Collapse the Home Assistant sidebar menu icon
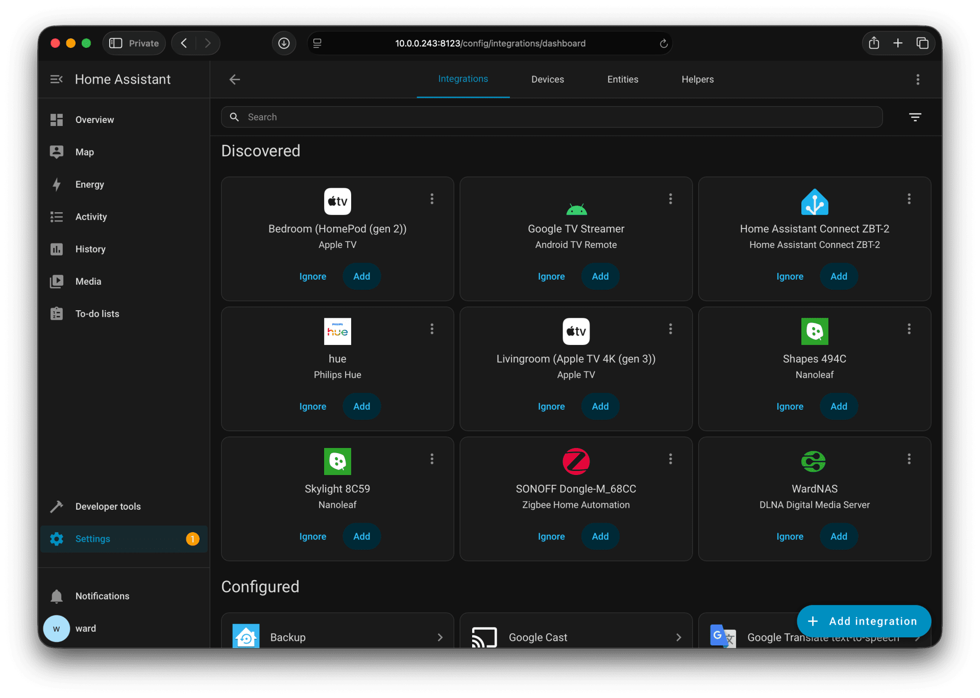This screenshot has width=980, height=698. pyautogui.click(x=56, y=79)
